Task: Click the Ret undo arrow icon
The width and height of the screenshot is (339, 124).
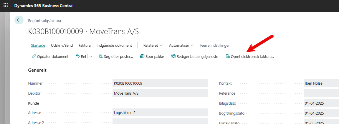Action: click(78, 56)
